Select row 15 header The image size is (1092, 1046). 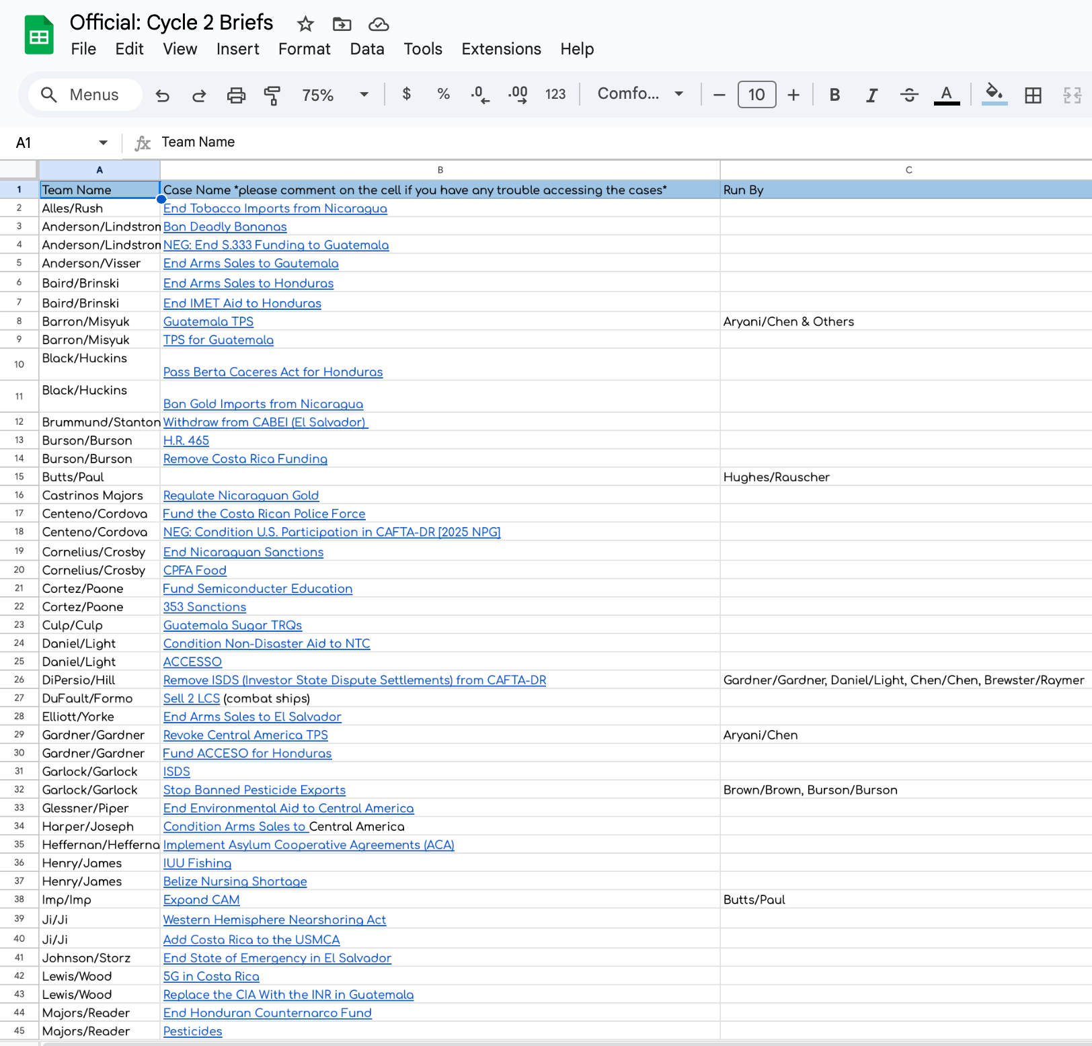19,477
